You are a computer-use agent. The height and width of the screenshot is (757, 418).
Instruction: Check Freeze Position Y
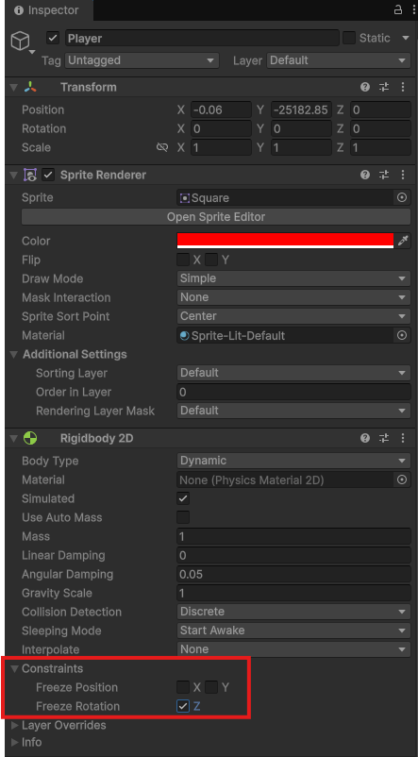[x=211, y=687]
